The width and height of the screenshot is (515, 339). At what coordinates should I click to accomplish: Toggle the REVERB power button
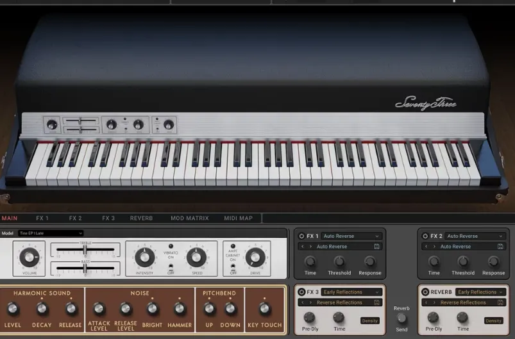(x=425, y=292)
